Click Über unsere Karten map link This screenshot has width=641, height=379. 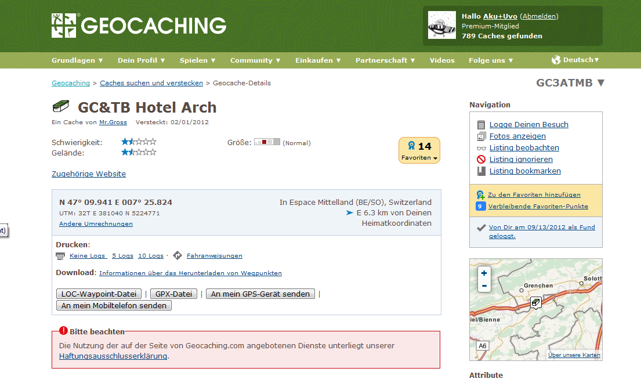[574, 355]
